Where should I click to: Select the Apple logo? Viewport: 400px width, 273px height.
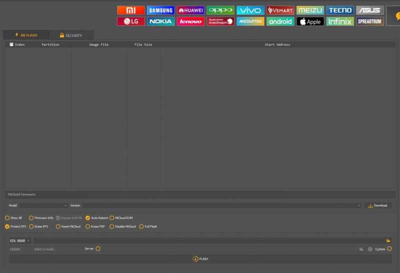pos(310,22)
